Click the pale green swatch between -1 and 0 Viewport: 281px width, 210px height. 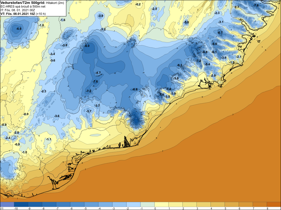(x=148, y=204)
